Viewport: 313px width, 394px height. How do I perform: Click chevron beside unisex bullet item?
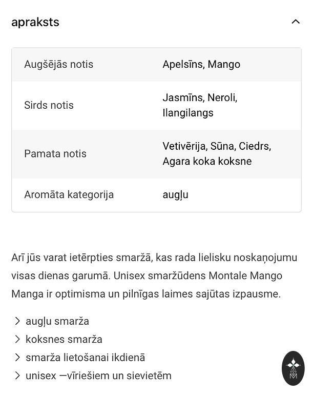click(x=17, y=376)
